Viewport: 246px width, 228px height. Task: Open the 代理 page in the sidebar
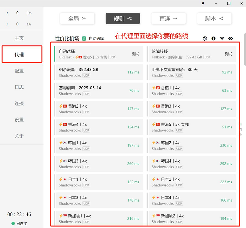click(19, 54)
